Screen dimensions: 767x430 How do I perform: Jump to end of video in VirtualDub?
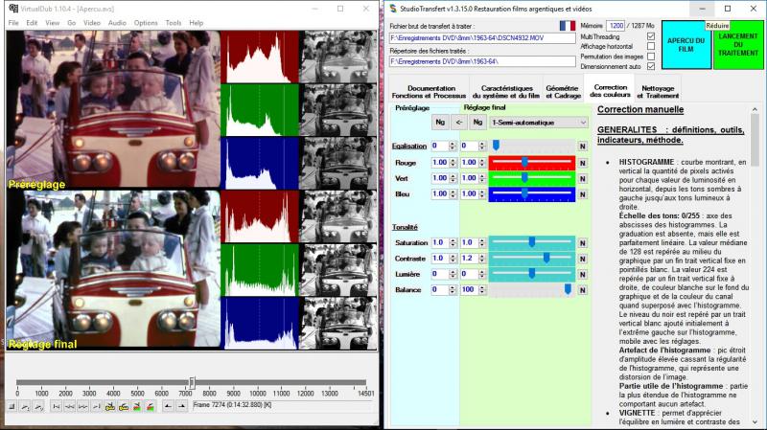(97, 406)
